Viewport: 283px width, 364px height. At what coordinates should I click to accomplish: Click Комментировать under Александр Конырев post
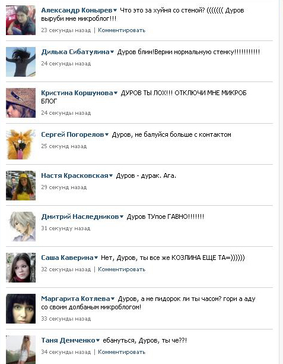point(122,30)
